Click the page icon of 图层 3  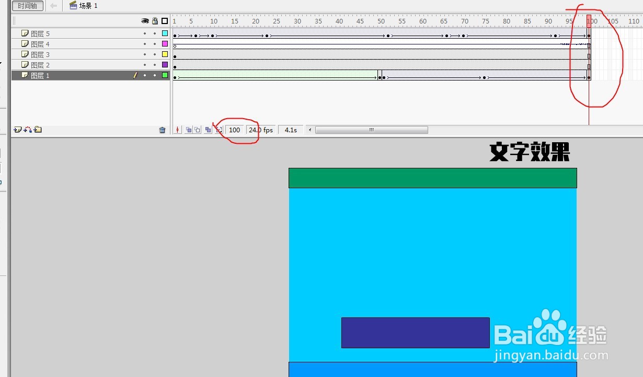point(25,54)
